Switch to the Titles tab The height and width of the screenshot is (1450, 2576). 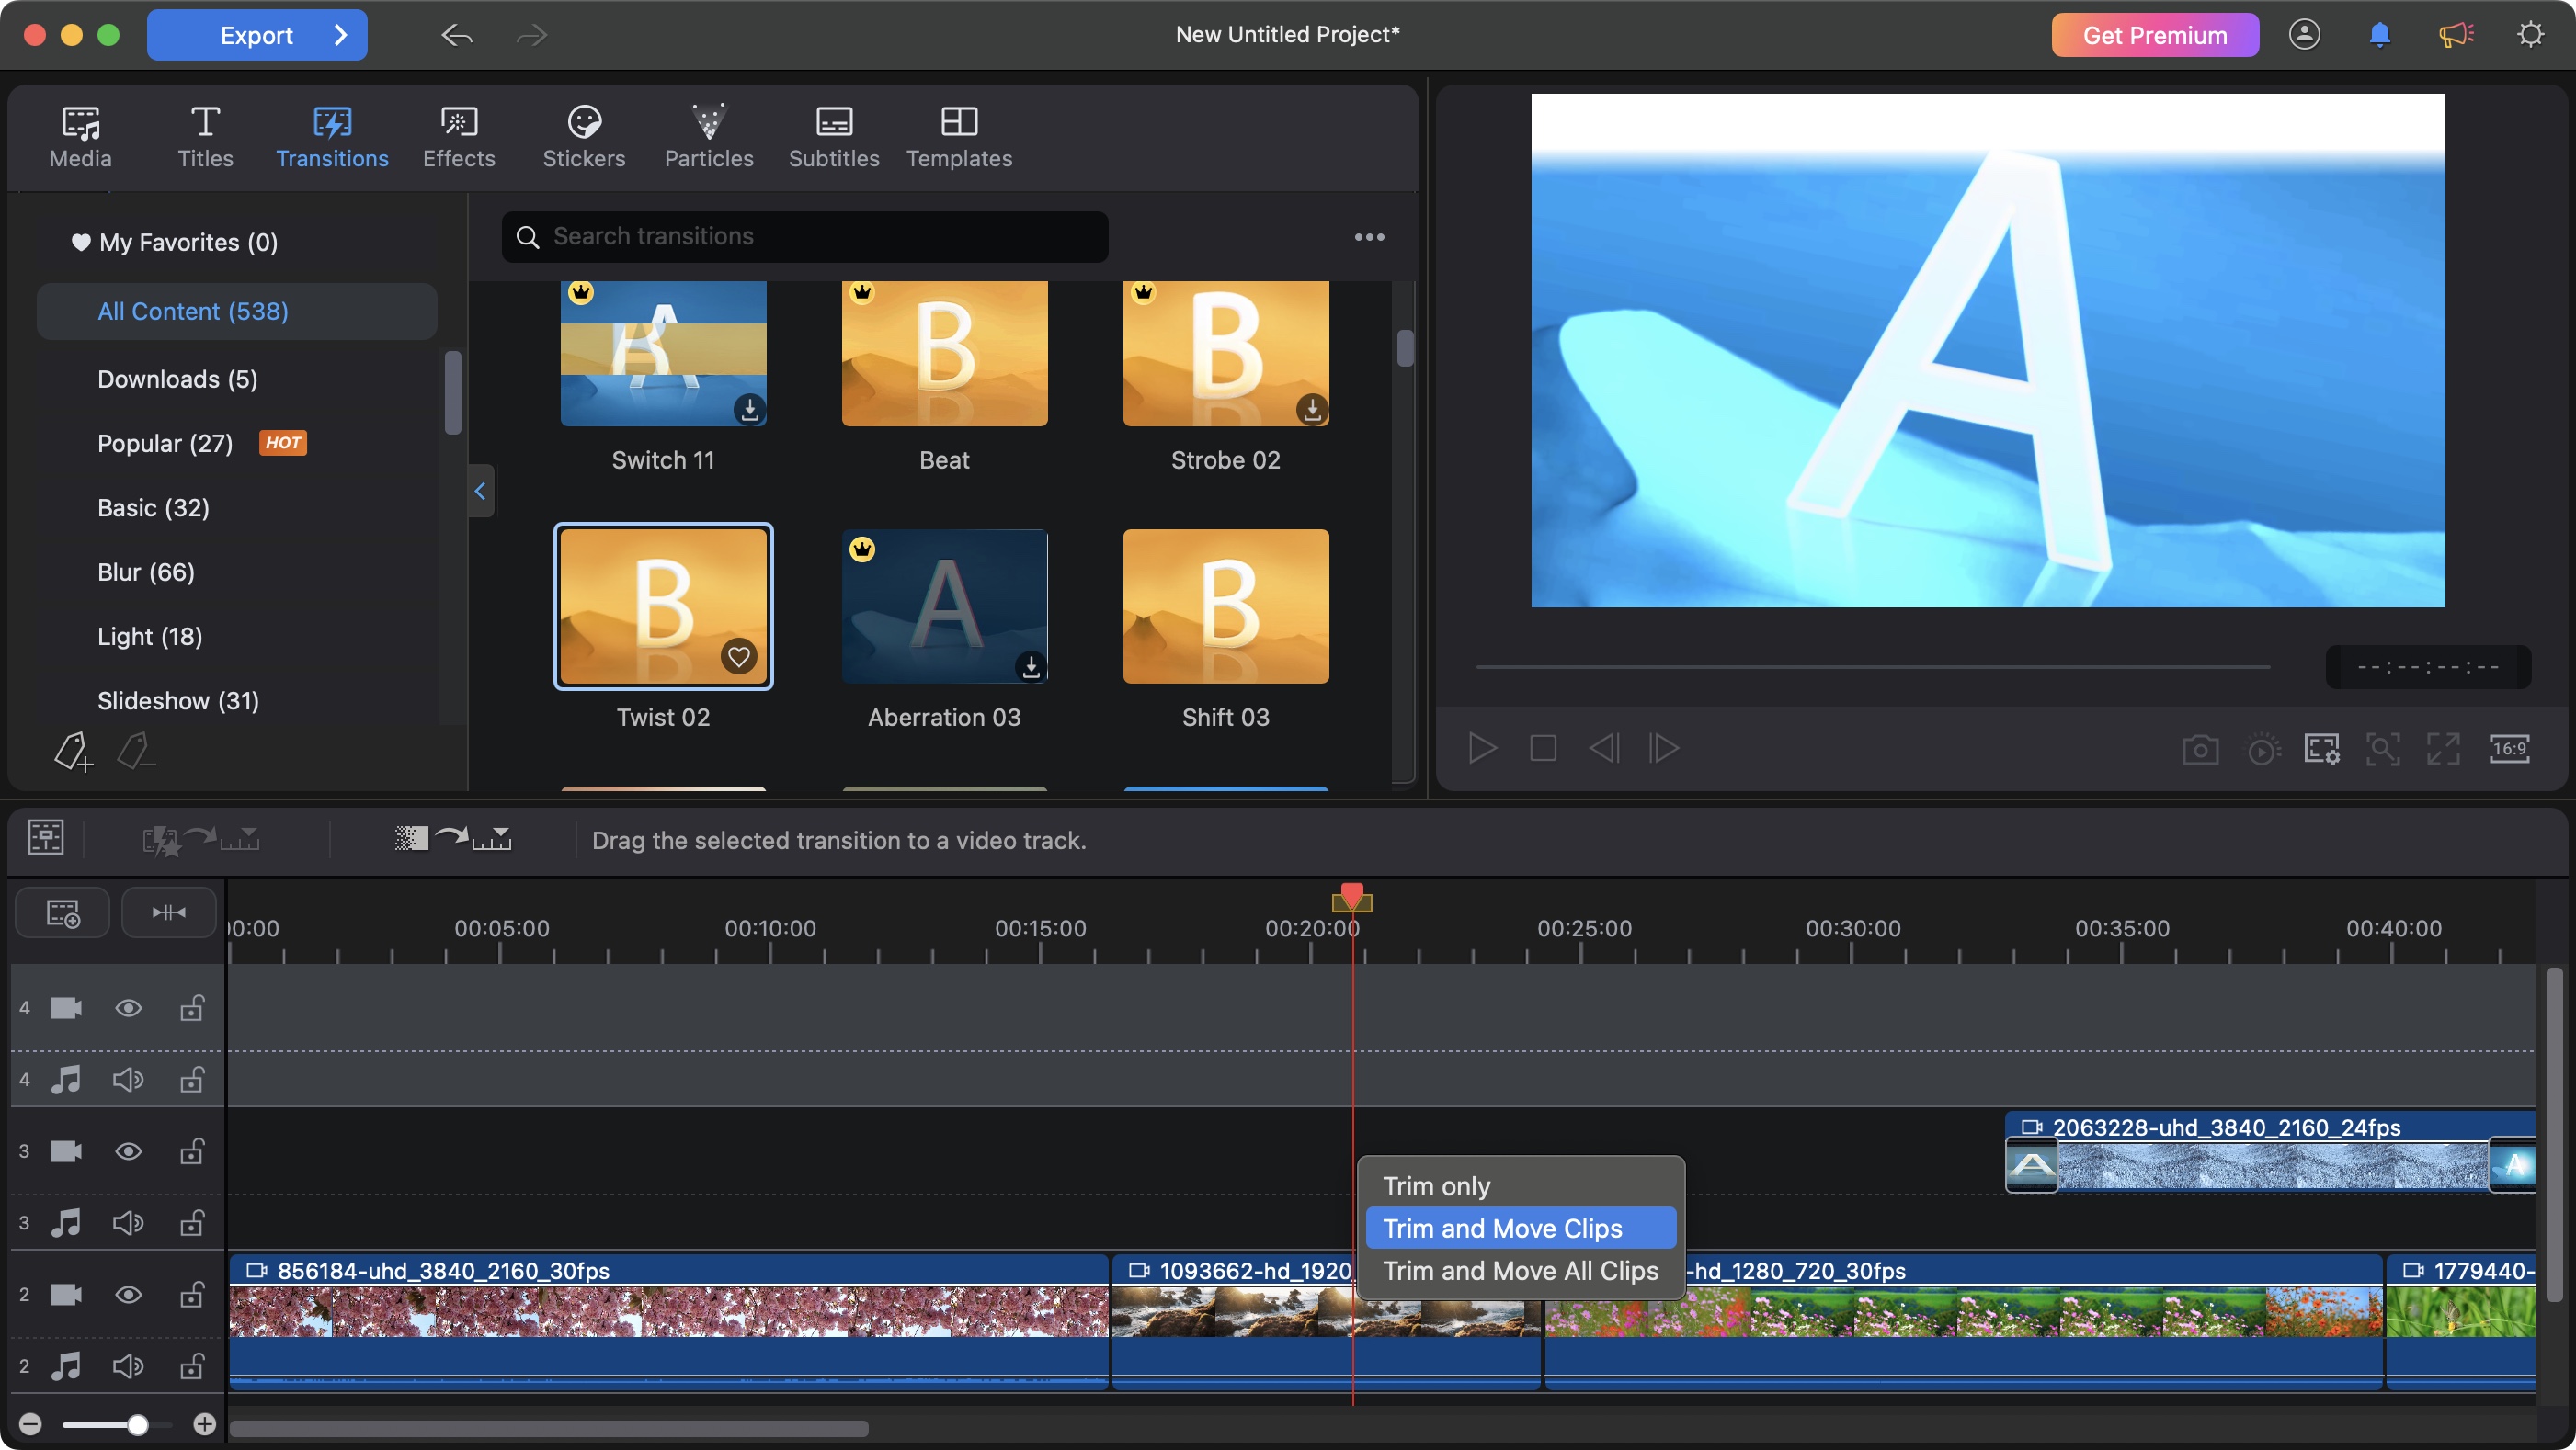[205, 137]
